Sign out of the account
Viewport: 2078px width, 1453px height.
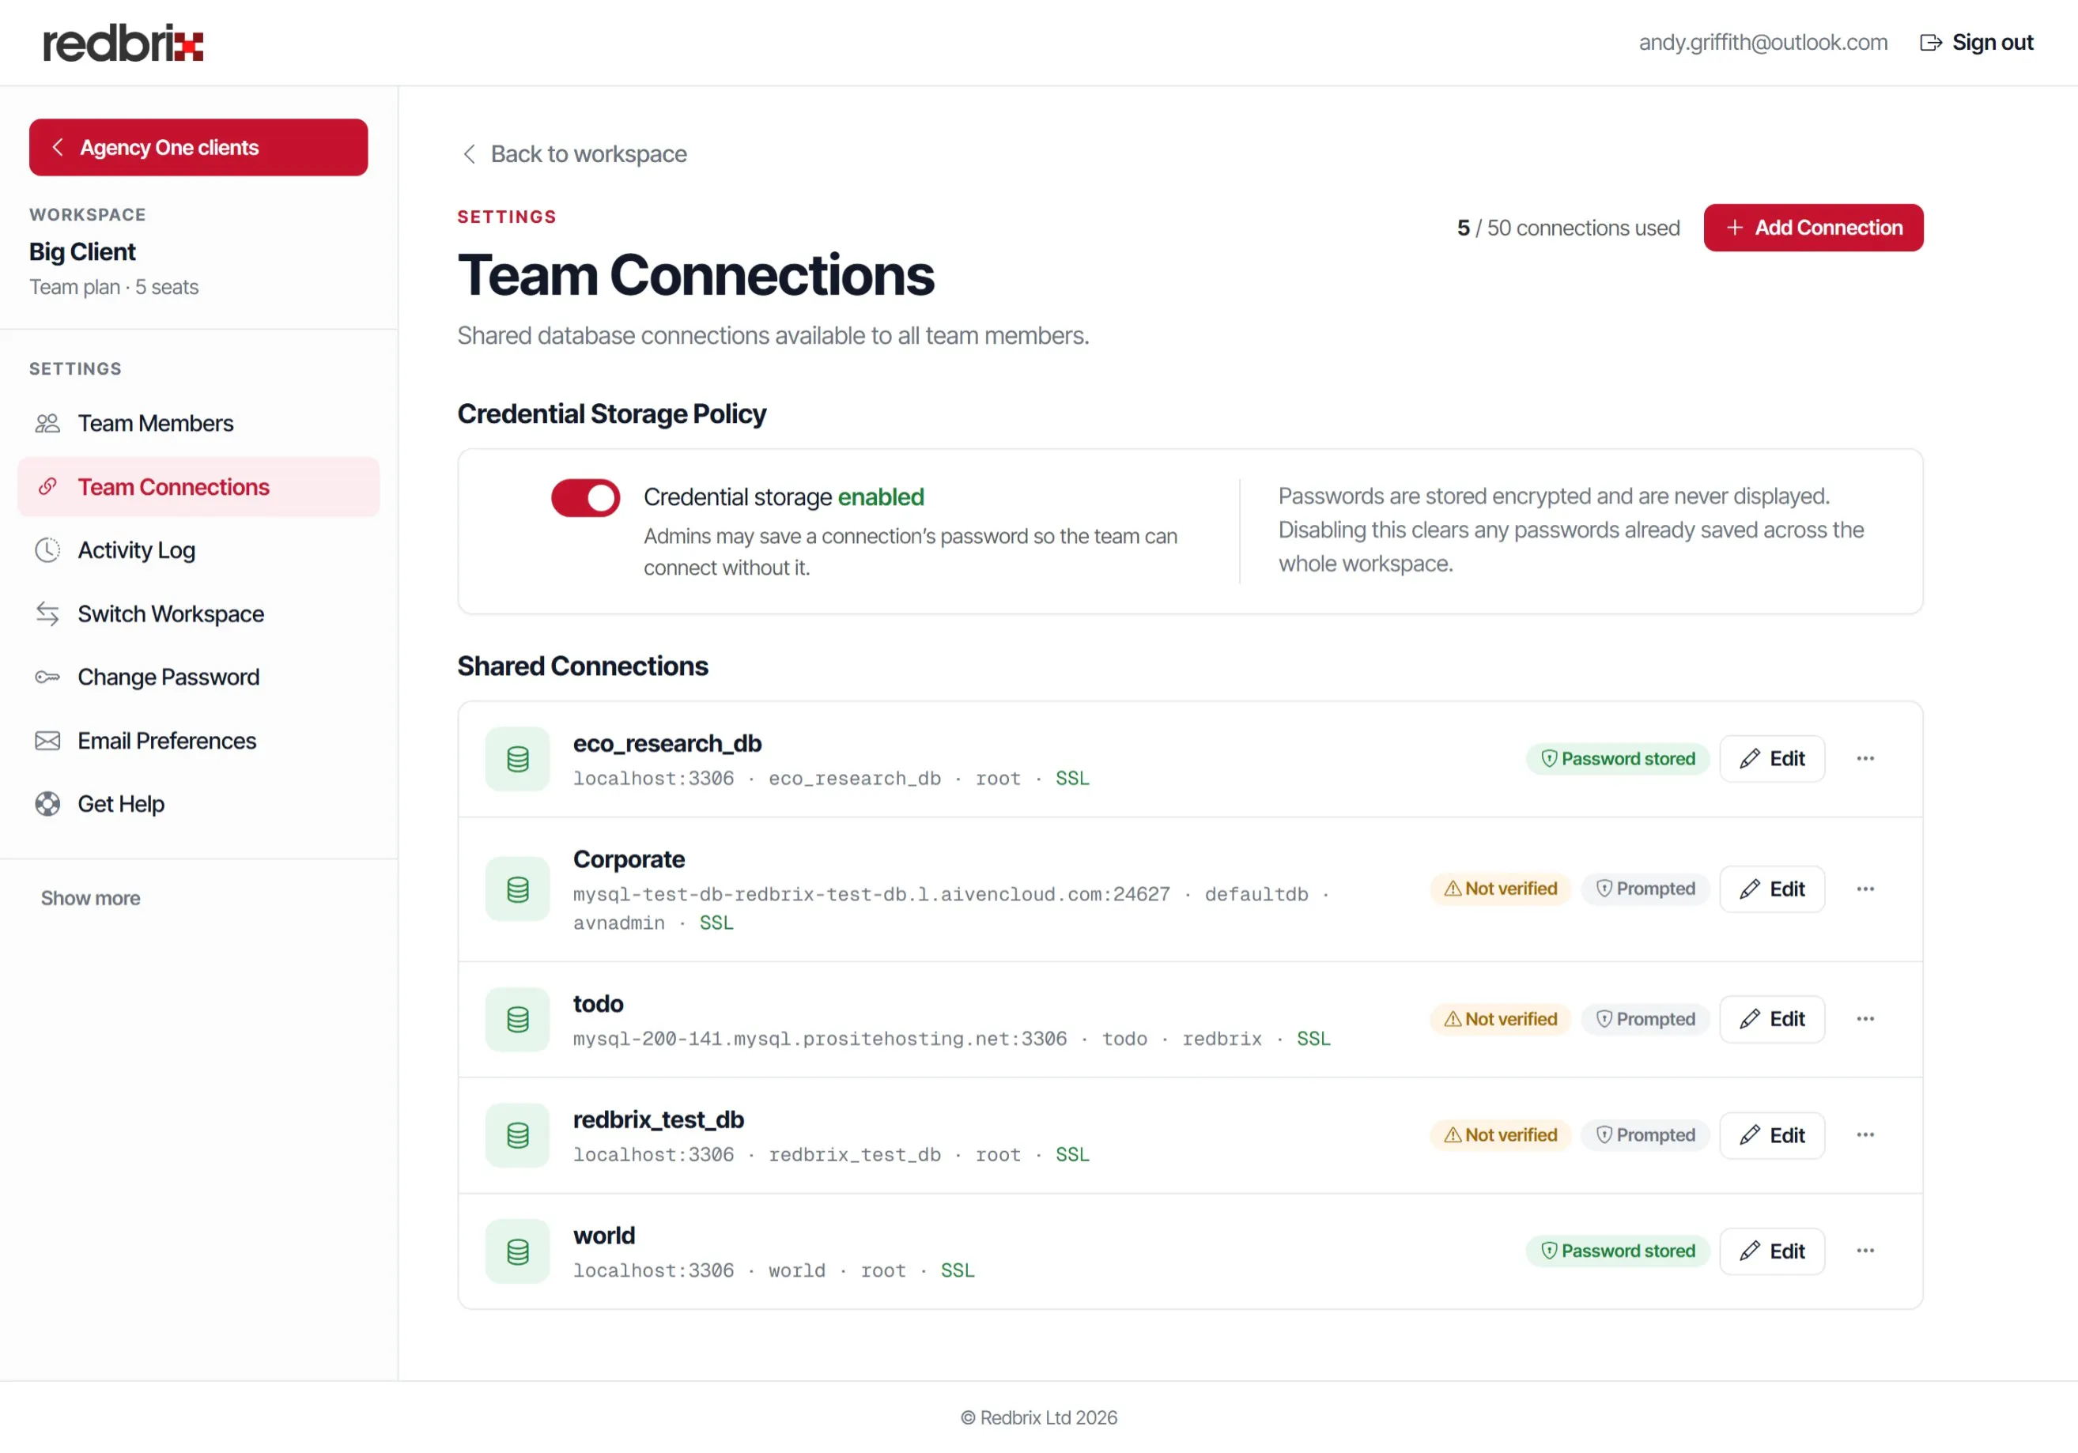point(1976,43)
